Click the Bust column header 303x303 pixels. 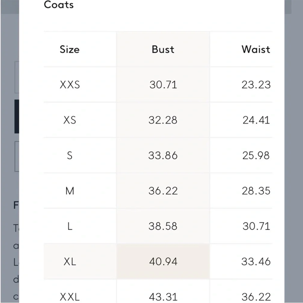point(163,49)
